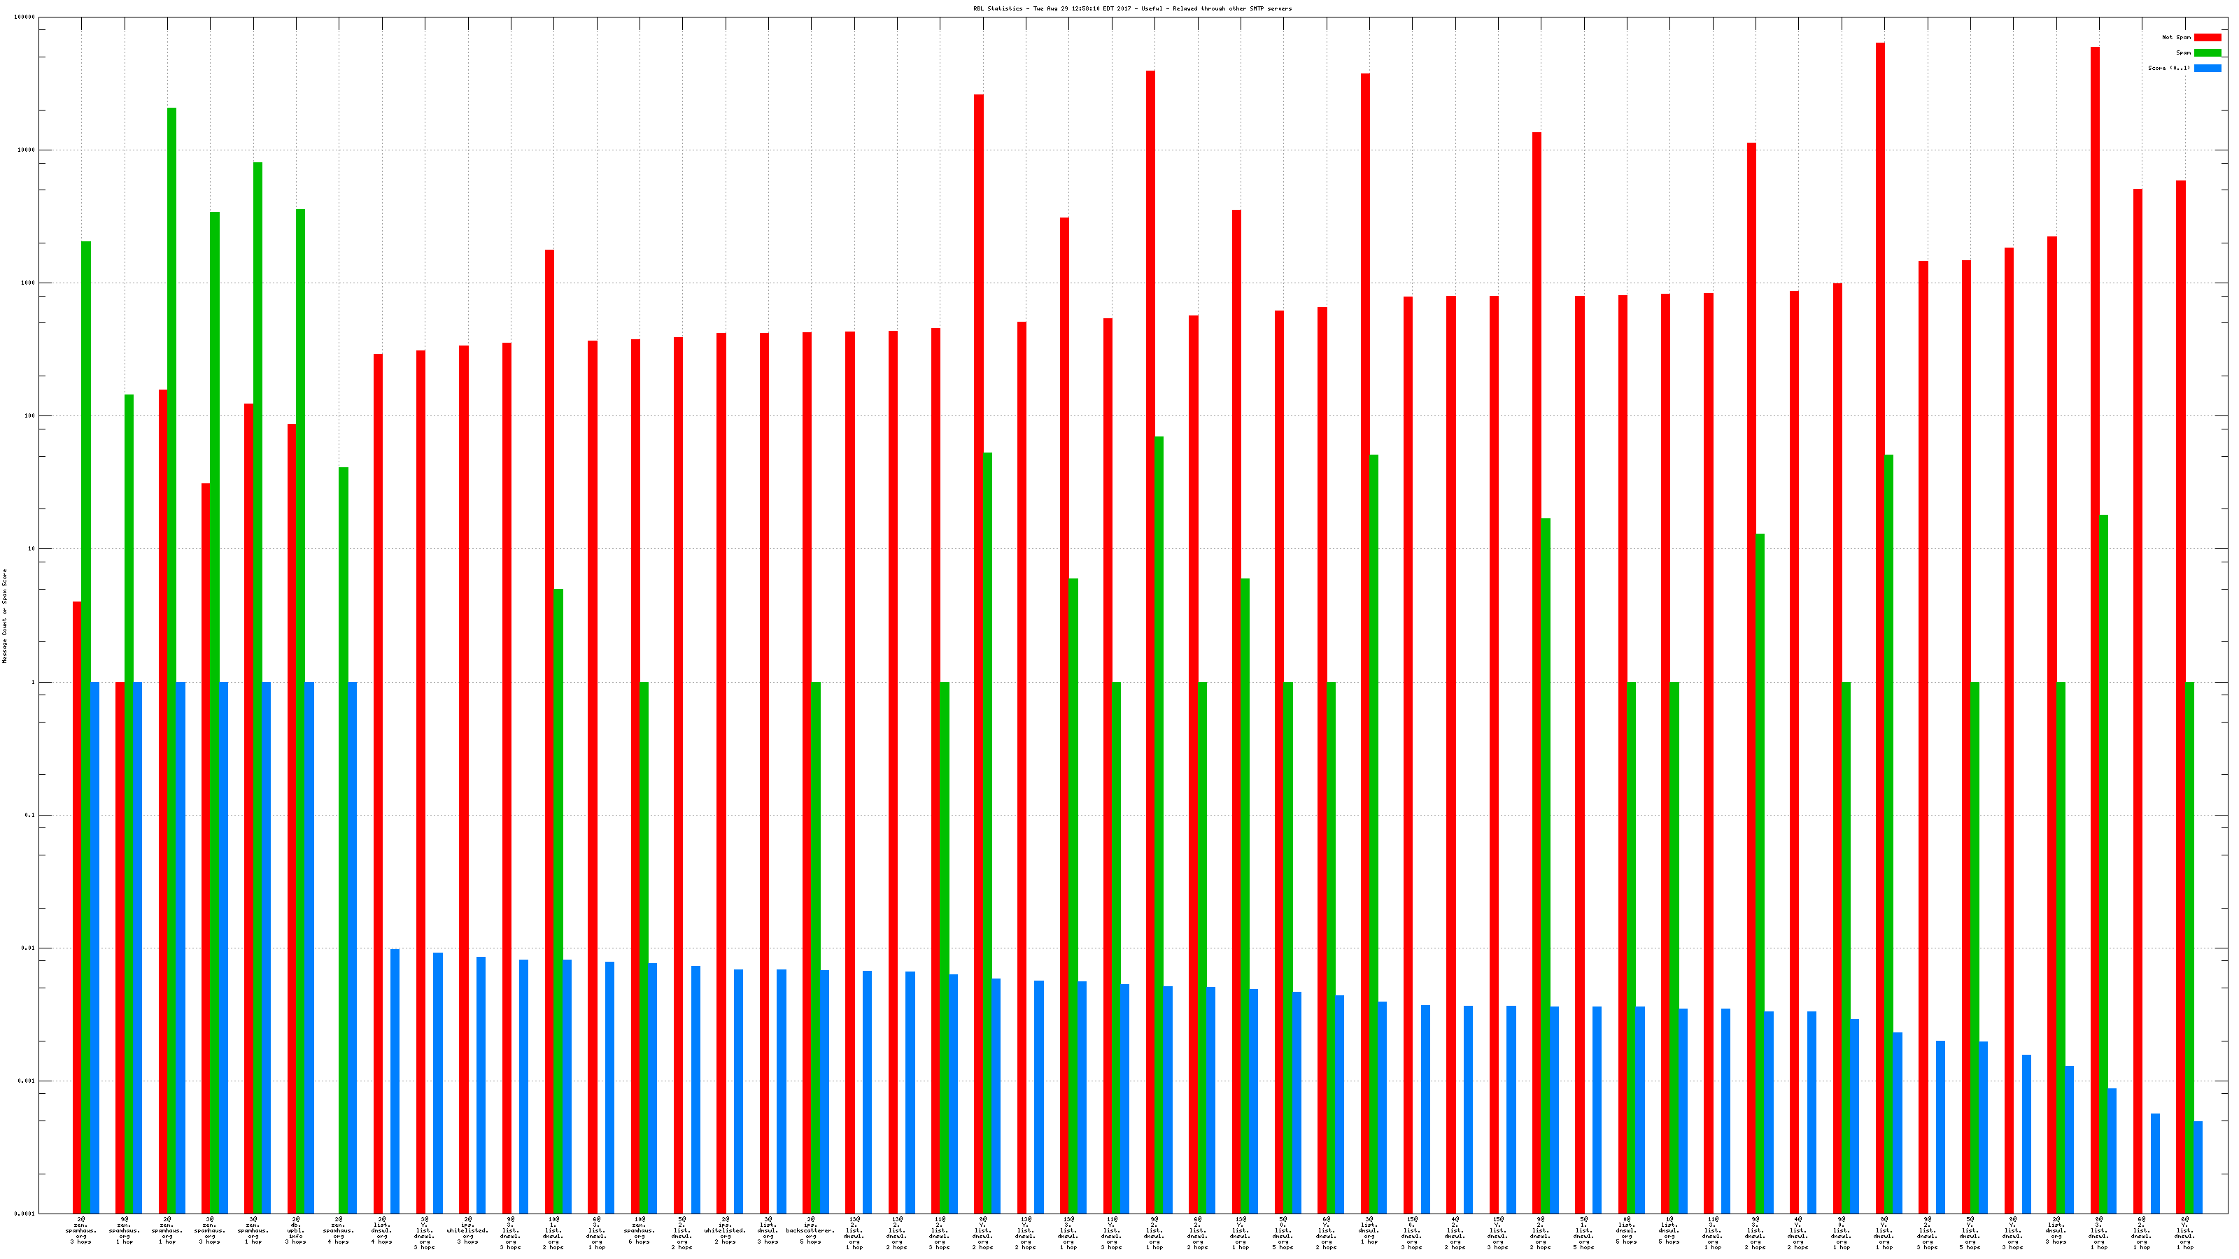Click the green Spam legend swatch

2207,53
